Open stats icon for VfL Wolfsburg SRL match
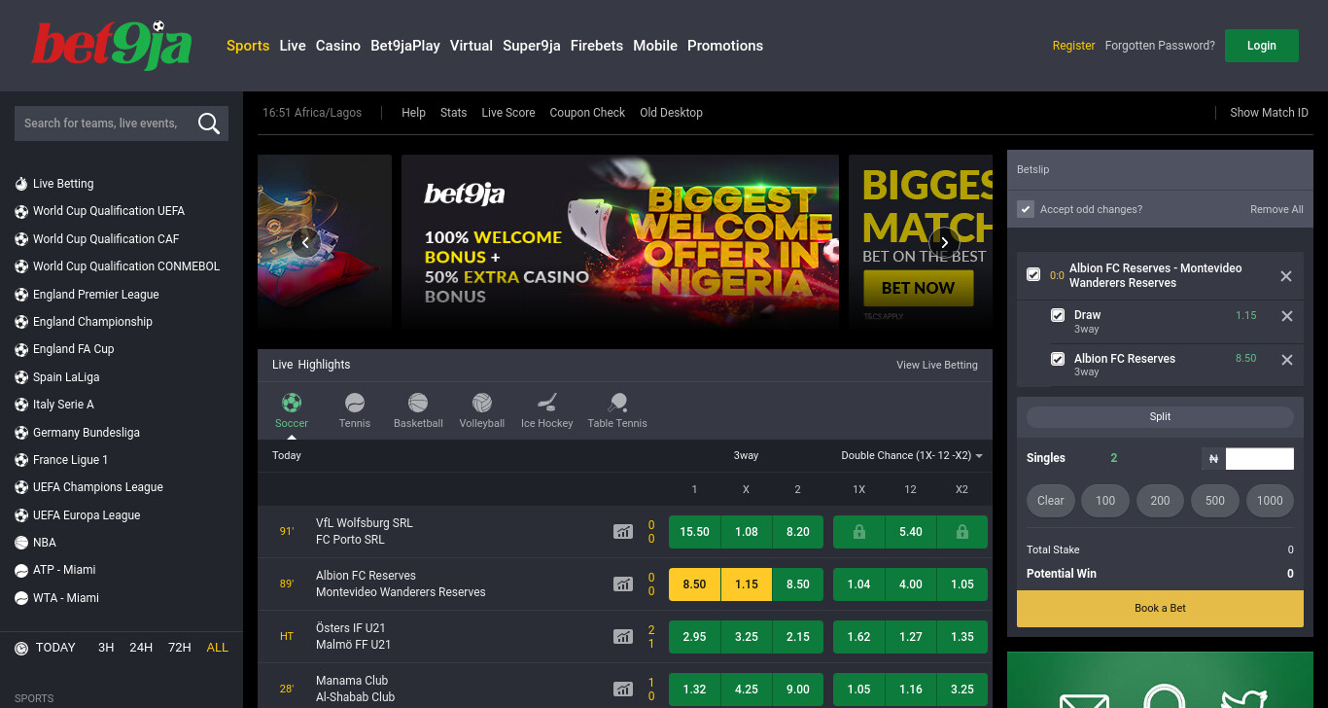This screenshot has height=708, width=1328. click(623, 532)
